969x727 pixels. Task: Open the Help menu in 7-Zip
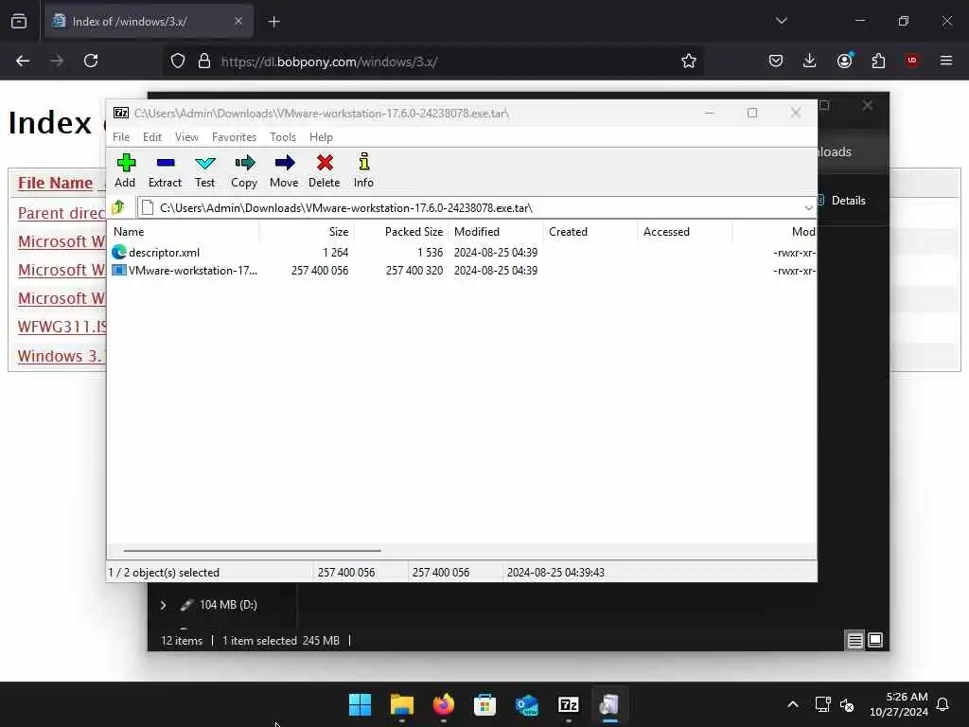(321, 137)
